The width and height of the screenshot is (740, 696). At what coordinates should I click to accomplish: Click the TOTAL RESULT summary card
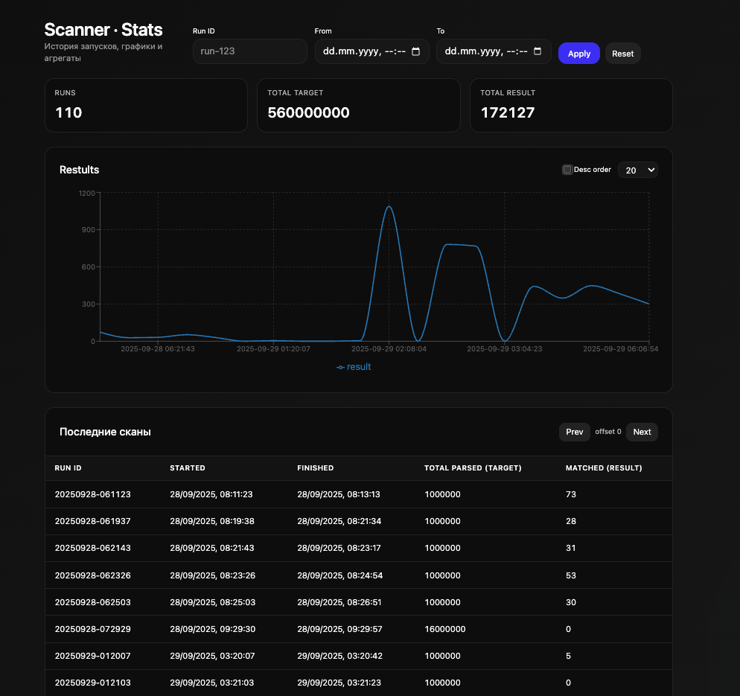(571, 105)
